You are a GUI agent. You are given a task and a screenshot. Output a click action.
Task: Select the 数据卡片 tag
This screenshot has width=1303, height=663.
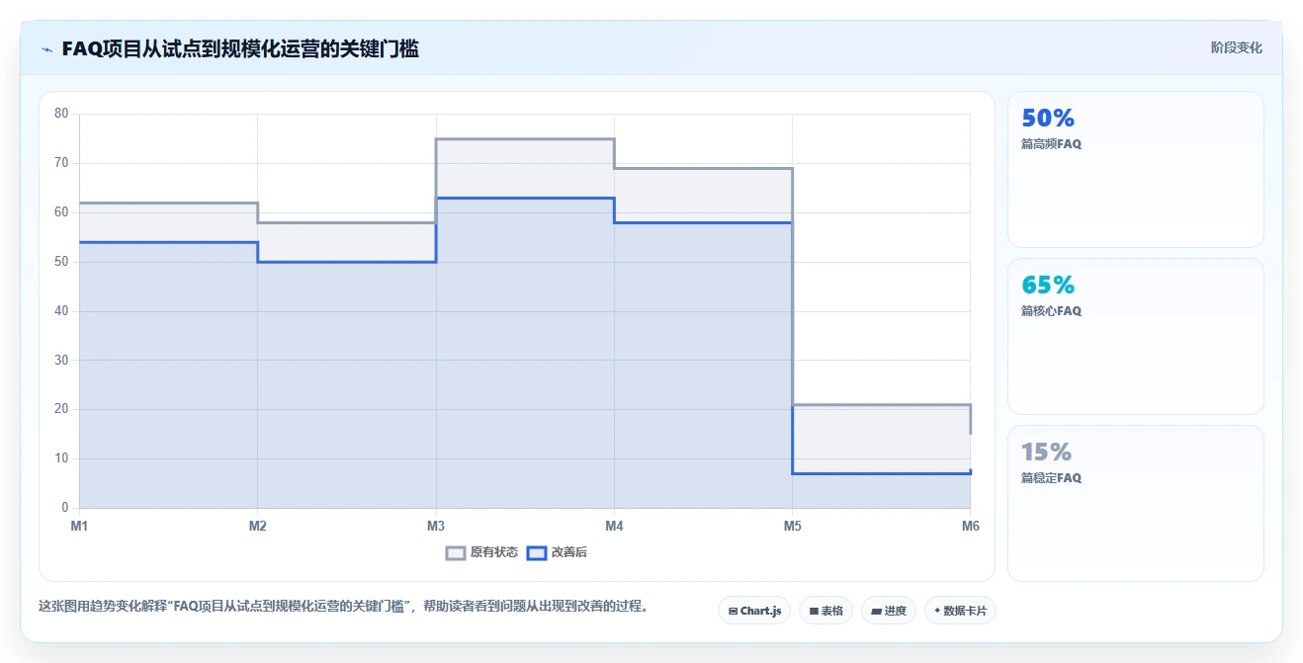click(960, 611)
